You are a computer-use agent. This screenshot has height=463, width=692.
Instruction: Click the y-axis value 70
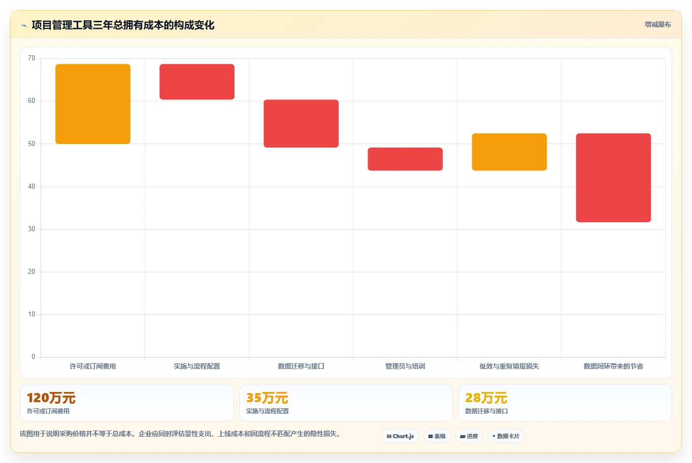coord(31,58)
